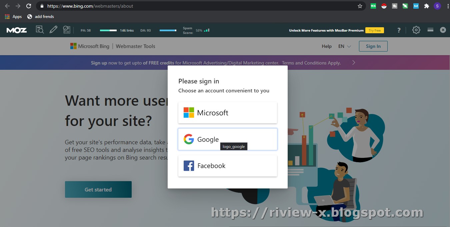Click the Get started button
Screen dimensions: 450x227
[98, 189]
